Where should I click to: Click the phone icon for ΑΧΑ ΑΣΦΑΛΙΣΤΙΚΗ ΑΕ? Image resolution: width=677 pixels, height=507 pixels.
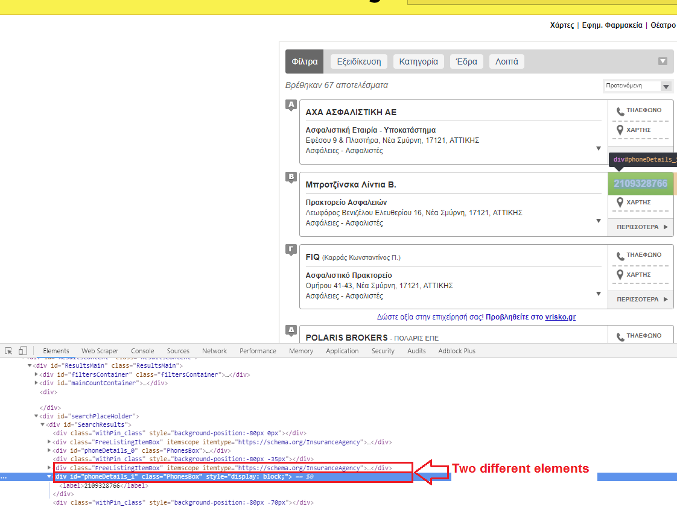click(620, 111)
